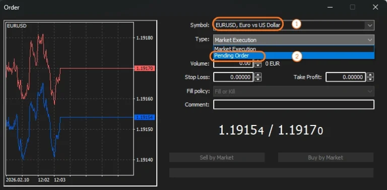Increase Stop Loss with up arrow
Screen dimensions: 387x190
pyautogui.click(x=258, y=75)
